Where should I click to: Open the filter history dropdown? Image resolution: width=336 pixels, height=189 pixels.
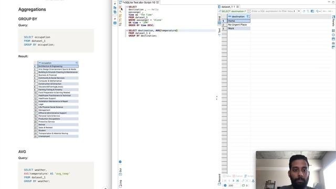coord(299,11)
